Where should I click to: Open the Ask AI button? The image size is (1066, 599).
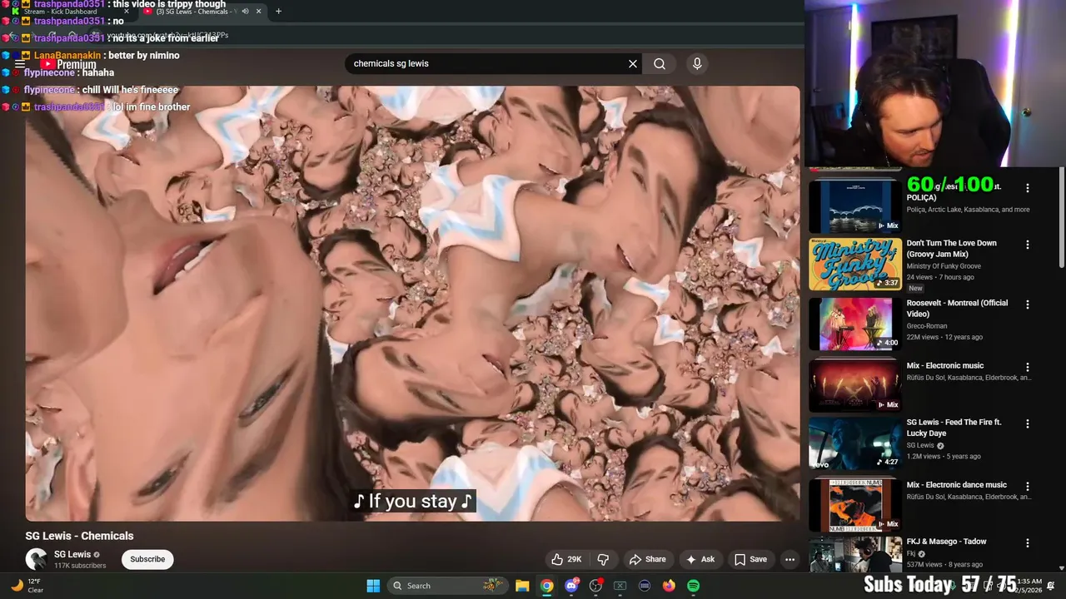tap(700, 559)
